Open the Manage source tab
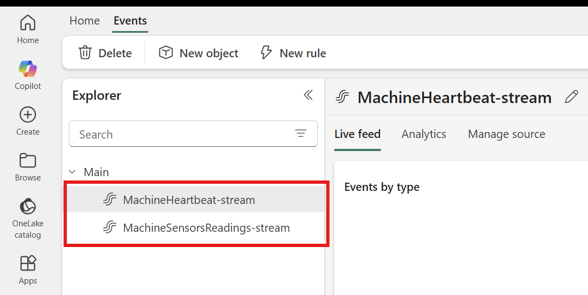The image size is (588, 295). click(x=506, y=134)
